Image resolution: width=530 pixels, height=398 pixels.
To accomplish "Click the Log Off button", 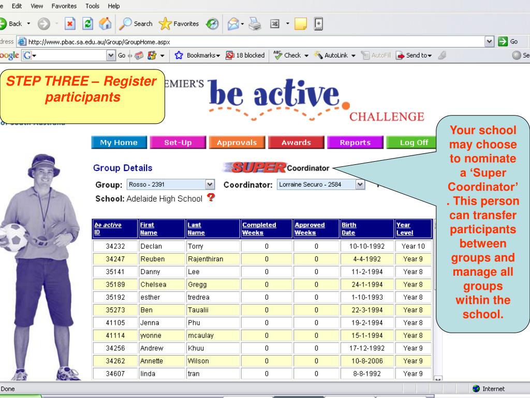I will 414,143.
